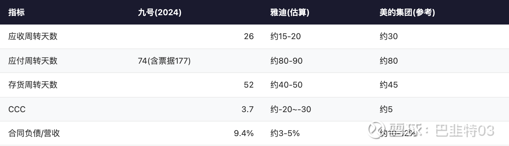Image resolution: width=509 pixels, height=146 pixels.
Task: Select the 约-20~-30 cell
Action: click(x=291, y=109)
